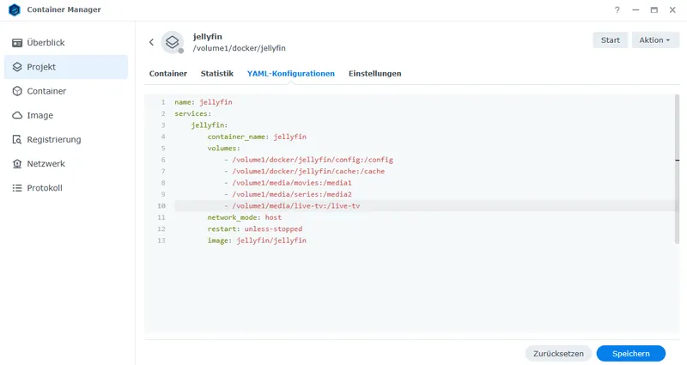
Task: Click the Protokoll list icon
Action: (x=17, y=188)
